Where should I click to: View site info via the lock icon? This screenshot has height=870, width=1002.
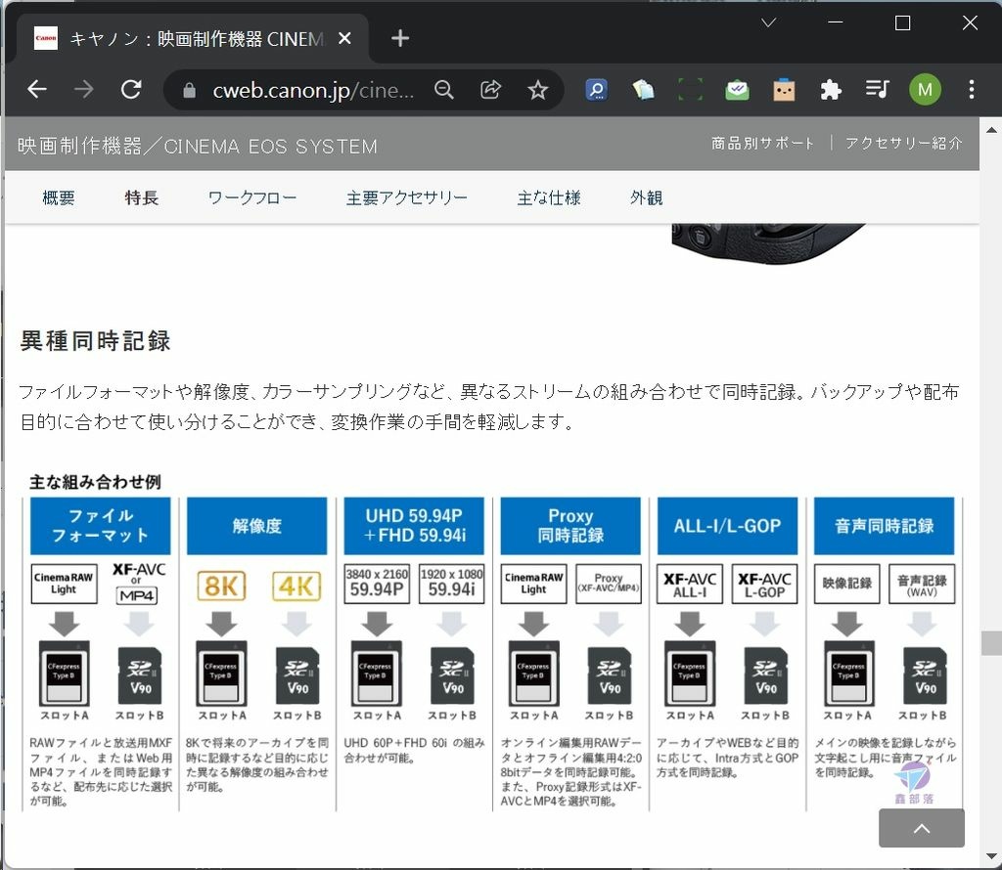[189, 91]
